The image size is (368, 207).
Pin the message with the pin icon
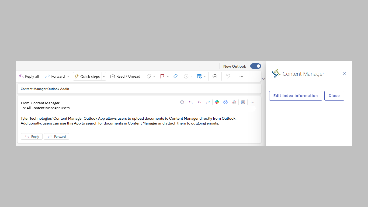pyautogui.click(x=175, y=76)
